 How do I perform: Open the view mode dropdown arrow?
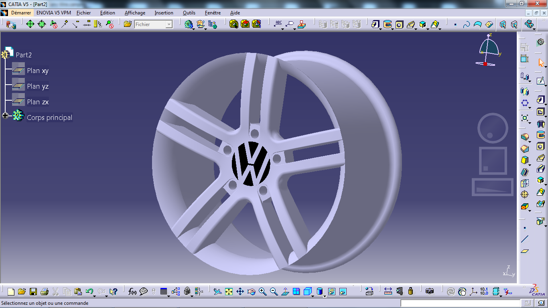[x=325, y=296]
